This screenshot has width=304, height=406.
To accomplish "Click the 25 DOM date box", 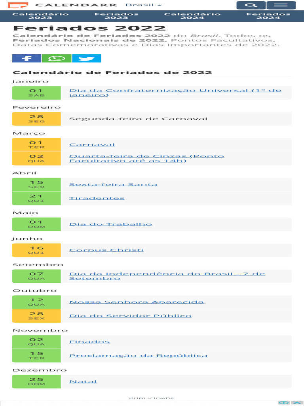I will pos(36,381).
